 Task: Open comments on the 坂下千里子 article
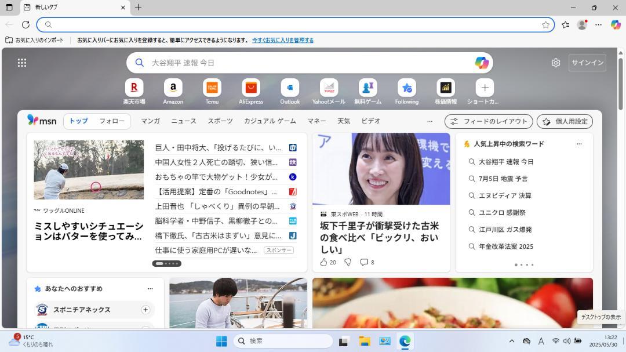click(367, 262)
